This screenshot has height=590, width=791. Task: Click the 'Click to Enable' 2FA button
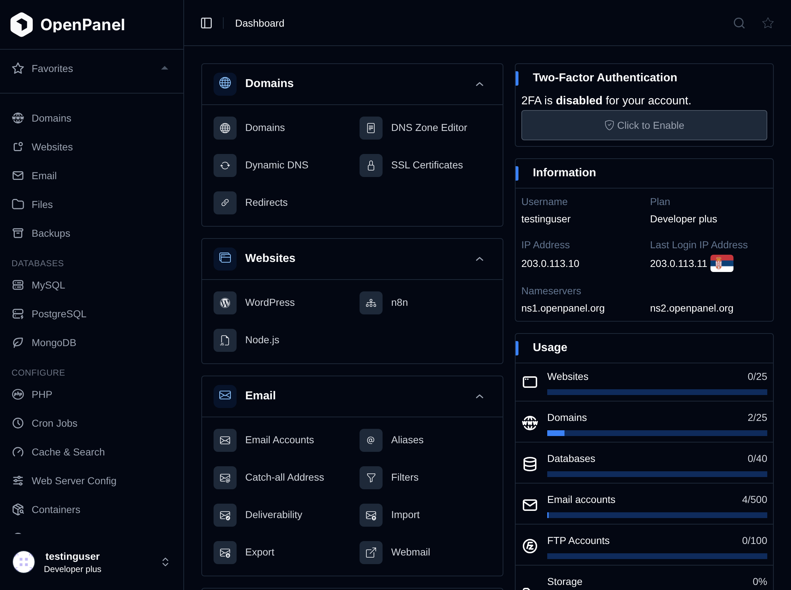[644, 125]
